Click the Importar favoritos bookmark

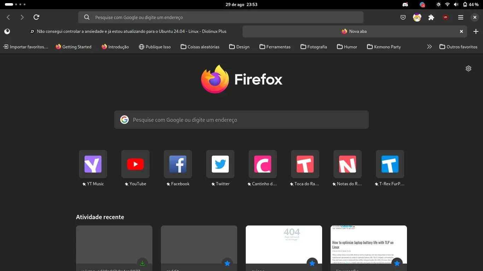pos(25,47)
